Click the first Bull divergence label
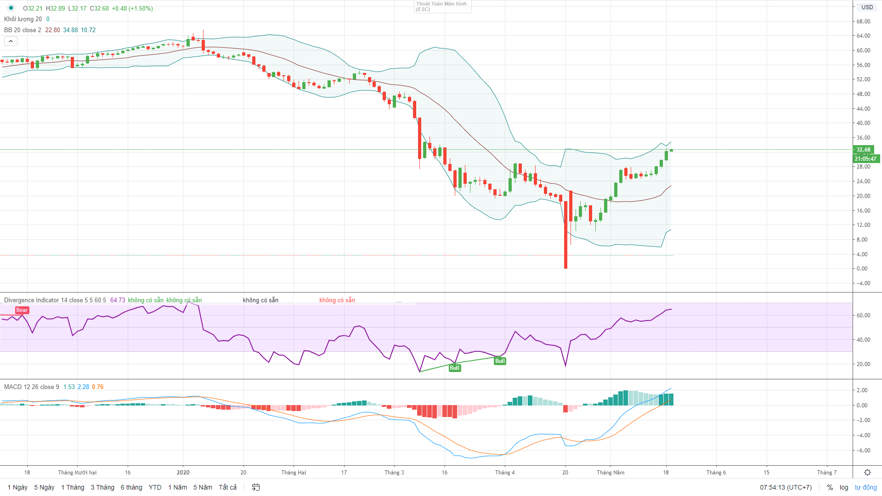This screenshot has height=496, width=882. [454, 368]
